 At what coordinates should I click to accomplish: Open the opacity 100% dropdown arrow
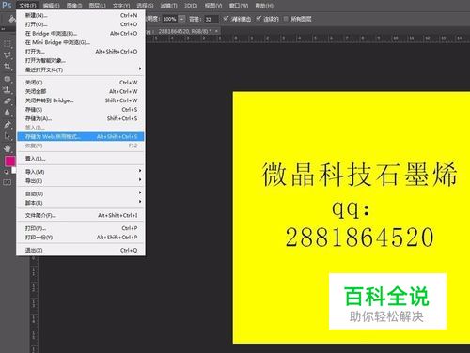[182, 19]
